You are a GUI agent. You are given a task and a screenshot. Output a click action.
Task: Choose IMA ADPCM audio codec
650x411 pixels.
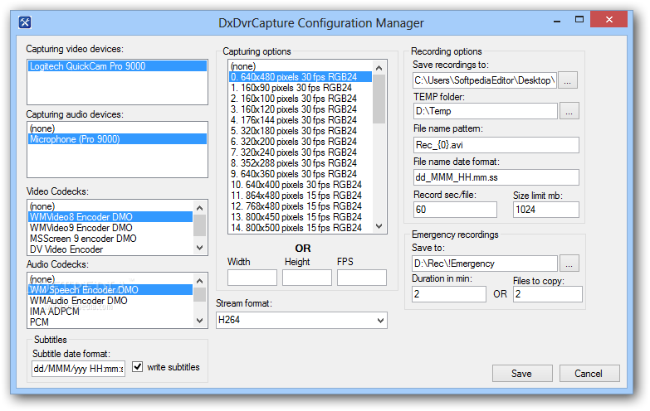pyautogui.click(x=110, y=312)
